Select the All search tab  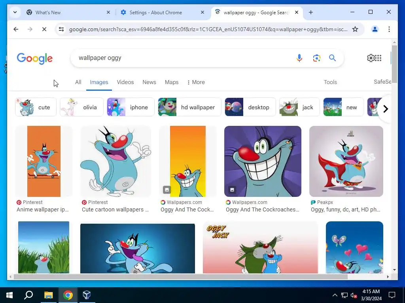pyautogui.click(x=78, y=82)
